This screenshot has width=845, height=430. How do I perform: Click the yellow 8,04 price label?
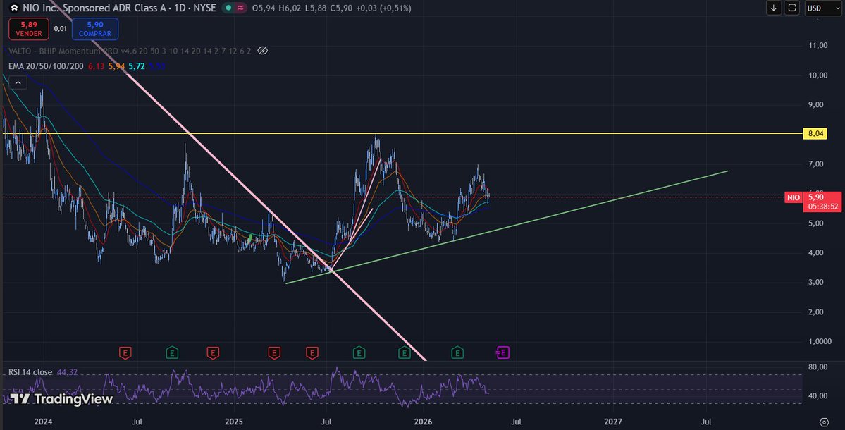(815, 134)
